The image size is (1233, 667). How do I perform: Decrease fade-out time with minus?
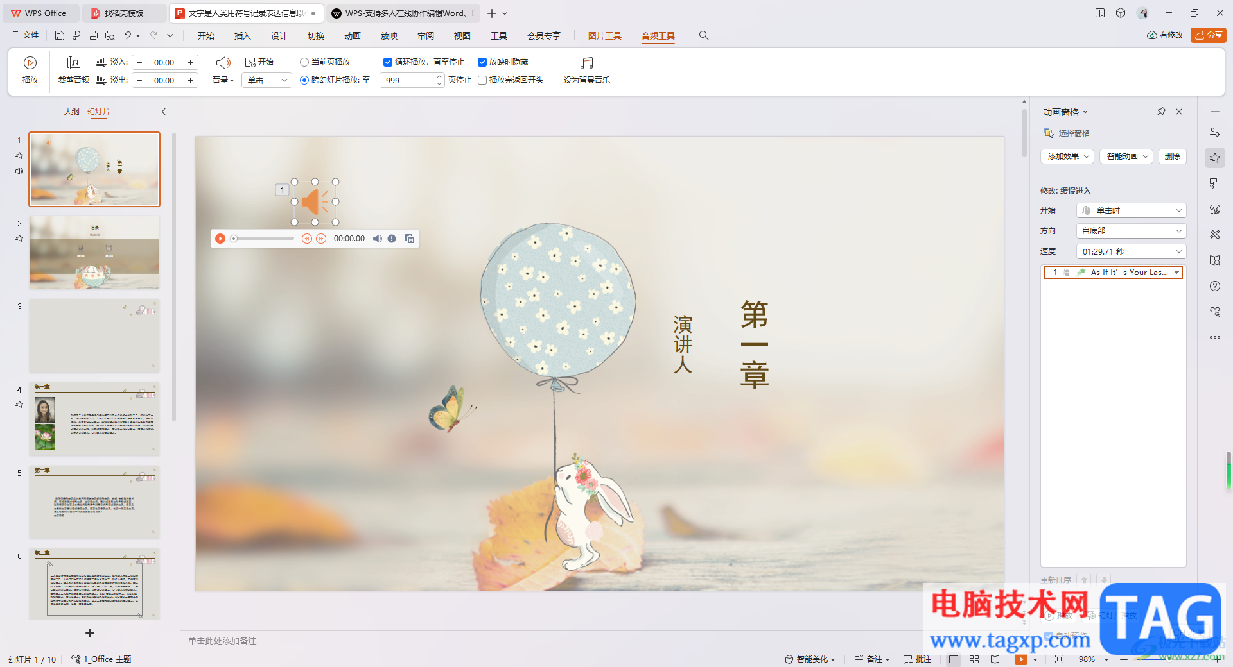139,80
